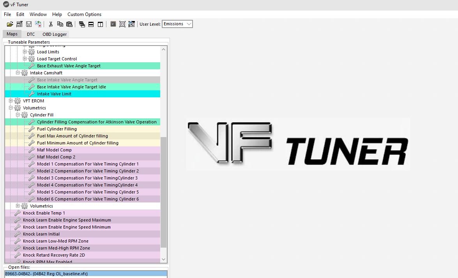Viewport: 458px width, 278px height.
Task: Select Base Intake Valve Angle Target Idle
Action: click(x=82, y=87)
